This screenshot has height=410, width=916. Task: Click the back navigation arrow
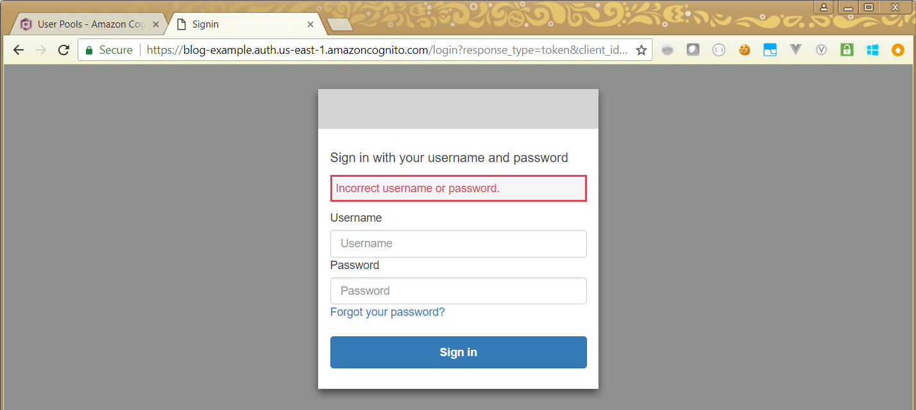coord(19,50)
